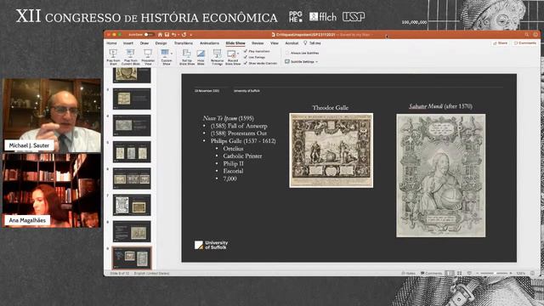This screenshot has height=306, width=544.
Task: Open the Home ribbon tab
Action: [x=111, y=43]
